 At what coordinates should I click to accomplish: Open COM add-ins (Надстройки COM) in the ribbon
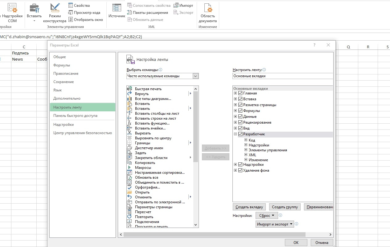[x=12, y=13]
